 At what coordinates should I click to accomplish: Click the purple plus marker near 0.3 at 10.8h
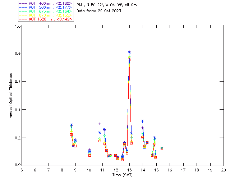100,124
